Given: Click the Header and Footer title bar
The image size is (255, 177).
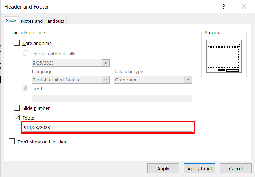Looking at the screenshot, I should tap(107, 7).
